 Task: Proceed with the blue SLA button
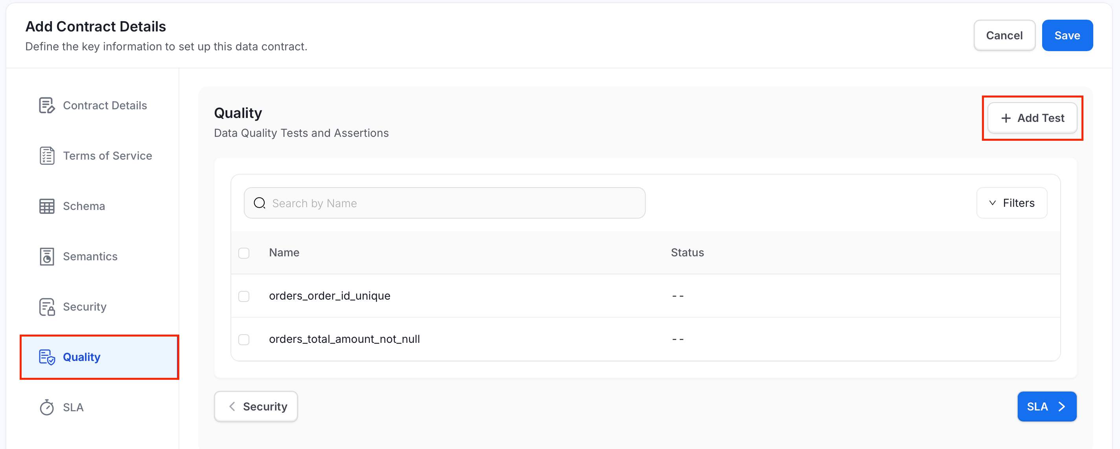(1046, 407)
